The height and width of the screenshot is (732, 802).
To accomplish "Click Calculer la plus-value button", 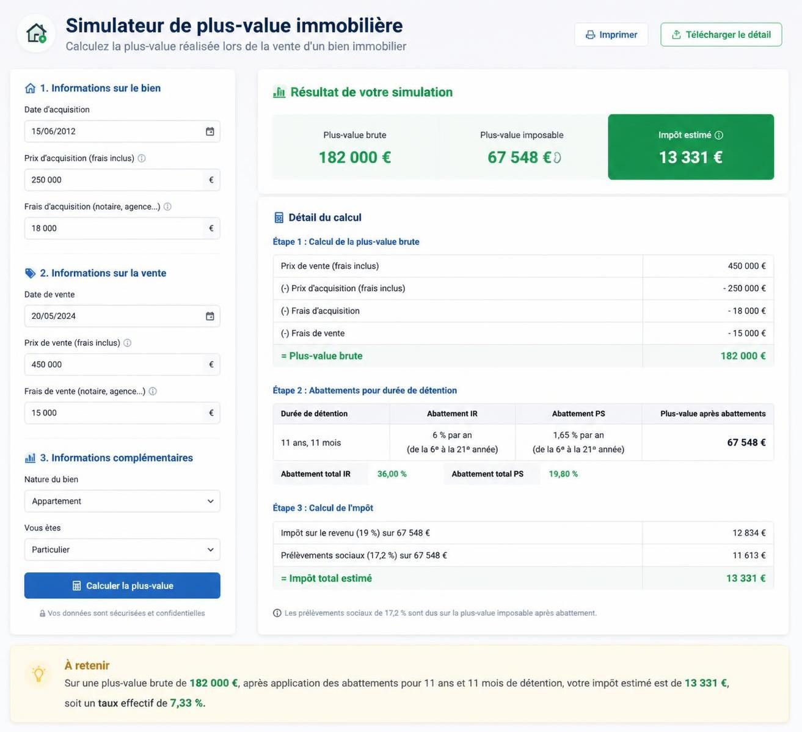I will pyautogui.click(x=122, y=585).
